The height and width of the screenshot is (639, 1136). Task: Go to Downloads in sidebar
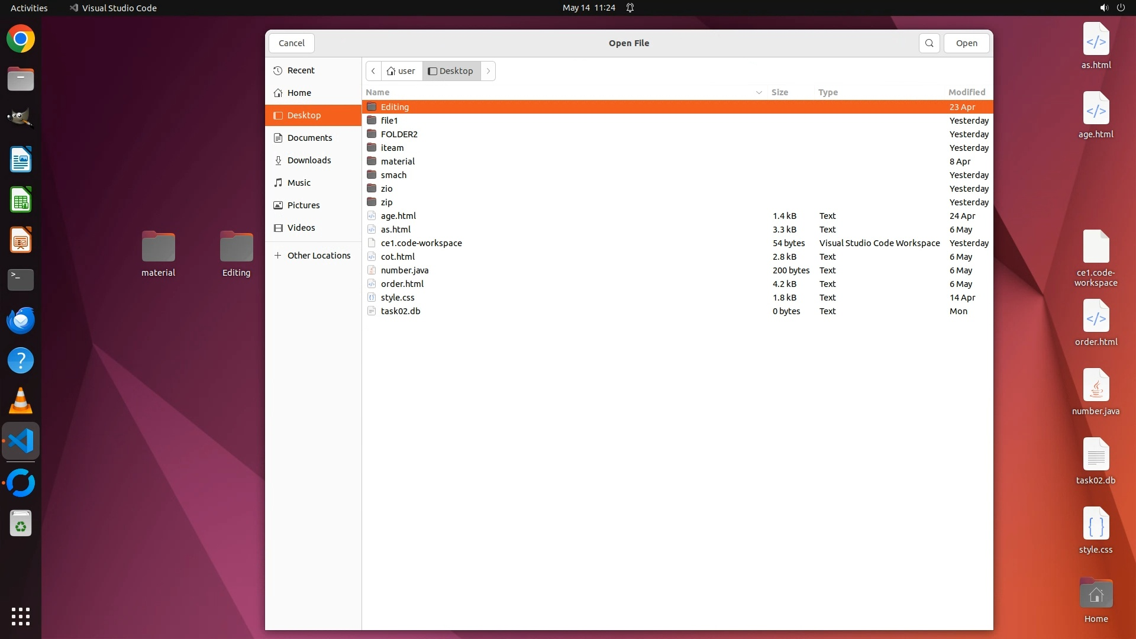point(309,160)
